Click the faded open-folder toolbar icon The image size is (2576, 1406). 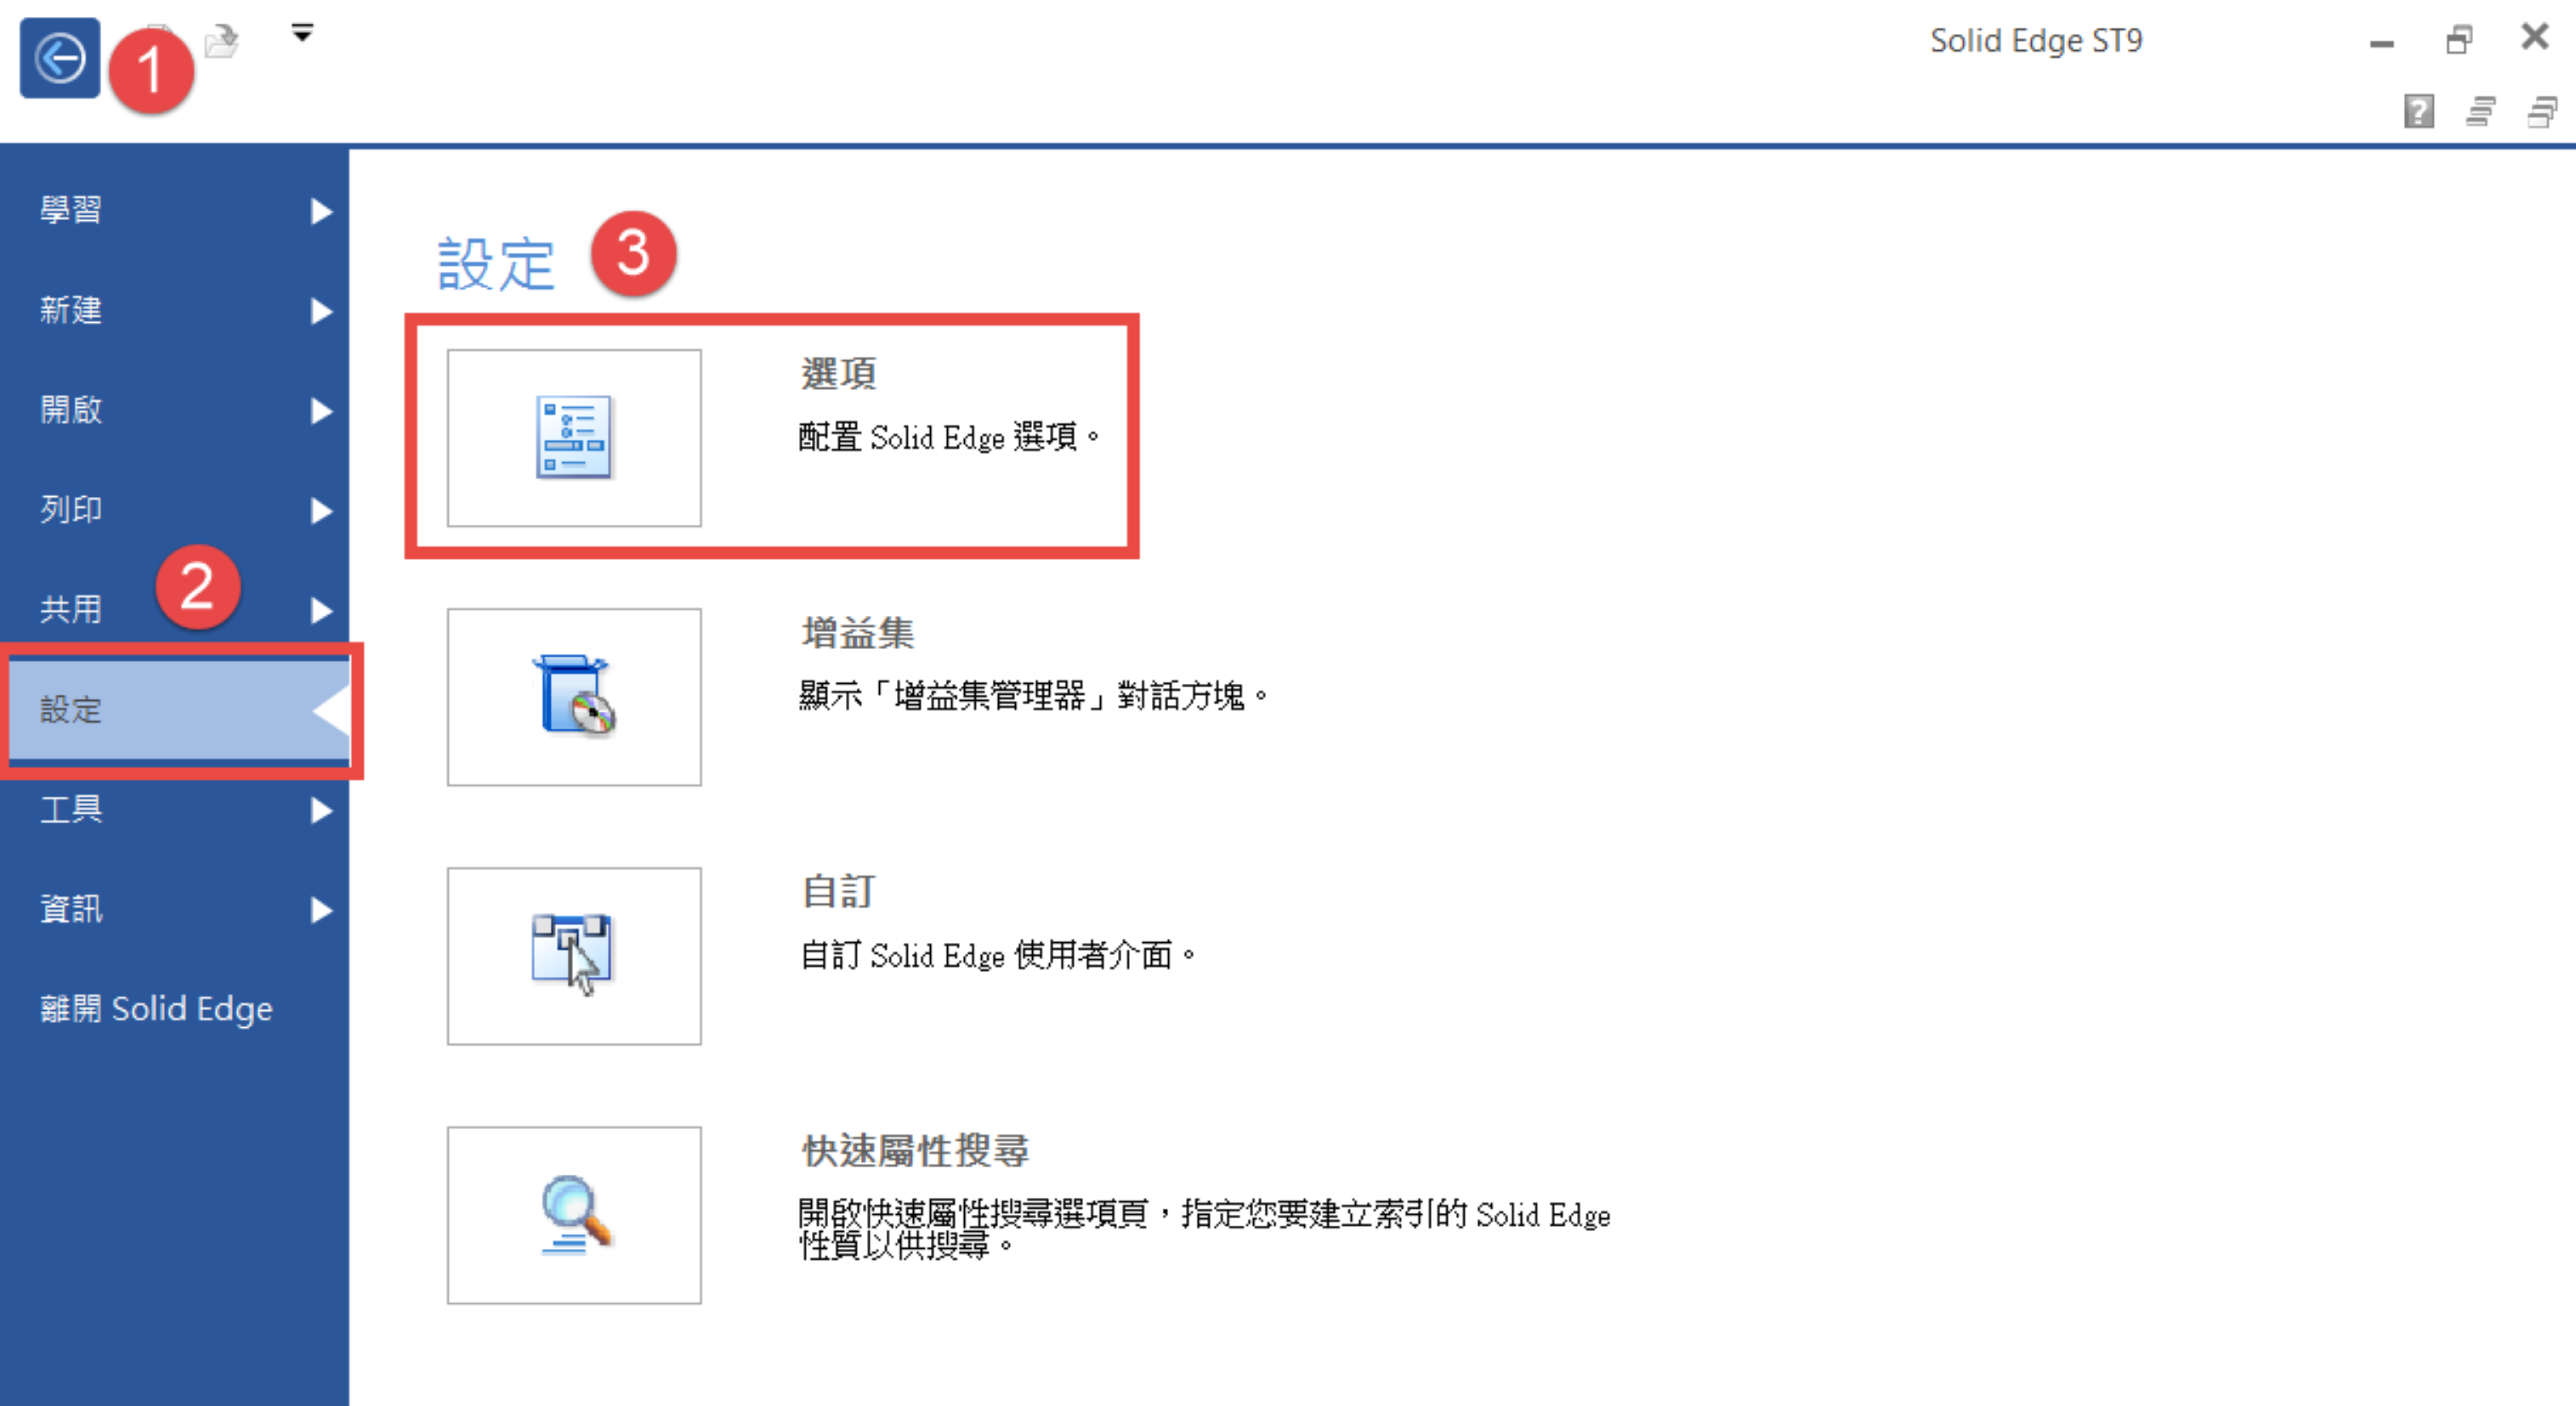pos(222,41)
